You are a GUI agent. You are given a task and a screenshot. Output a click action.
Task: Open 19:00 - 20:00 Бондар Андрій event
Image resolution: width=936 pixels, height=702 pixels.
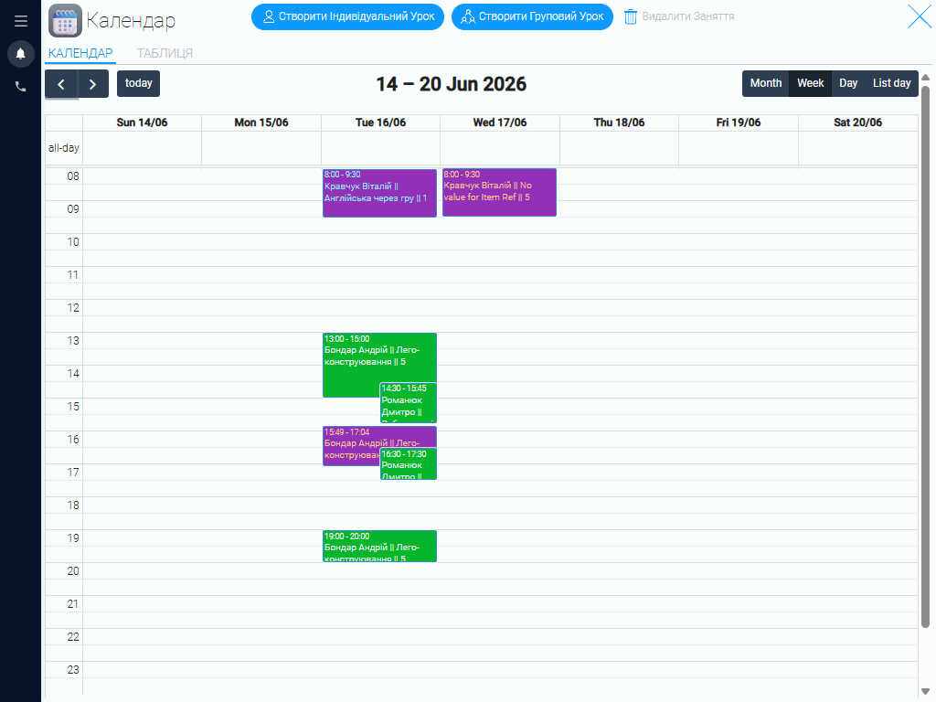pyautogui.click(x=379, y=547)
